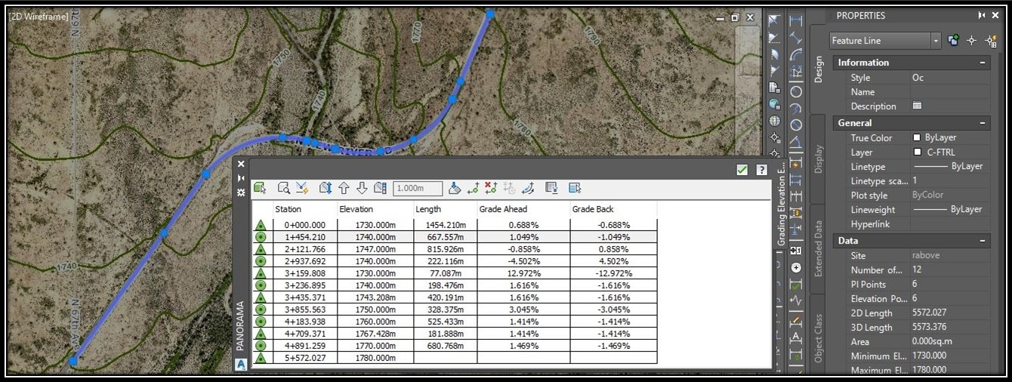Click the 815.926m length cell

tap(445, 249)
